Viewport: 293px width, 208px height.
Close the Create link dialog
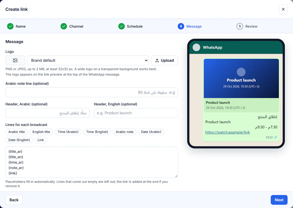tap(283, 9)
